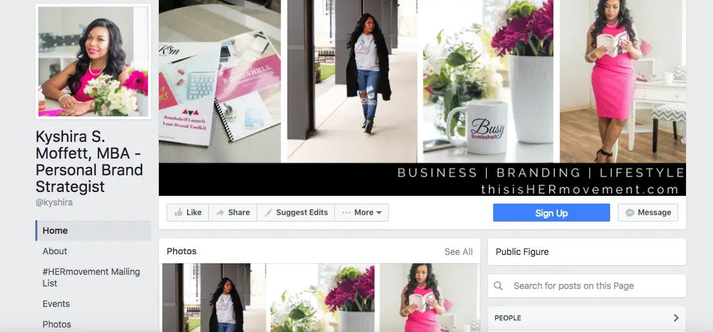Click the See All photos link
This screenshot has height=332, width=713.
point(458,252)
